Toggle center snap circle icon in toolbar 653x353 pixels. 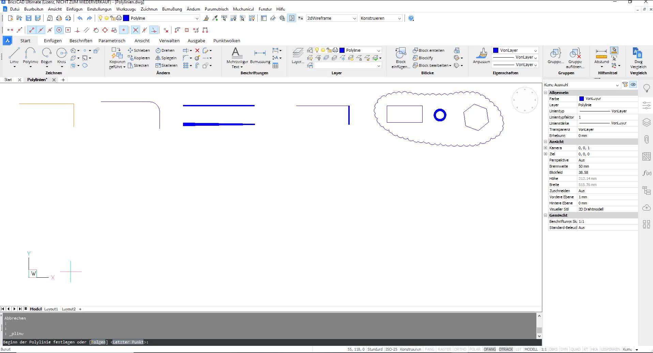click(x=59, y=30)
